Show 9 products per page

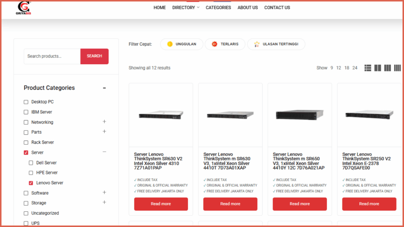point(332,68)
